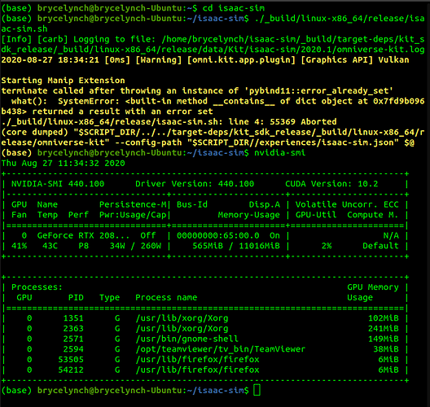Click the '2%' GPU-Util value

point(327,246)
